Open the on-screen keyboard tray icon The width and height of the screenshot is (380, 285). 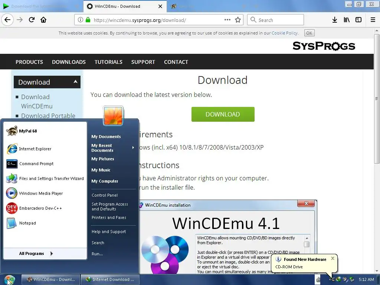[318, 280]
